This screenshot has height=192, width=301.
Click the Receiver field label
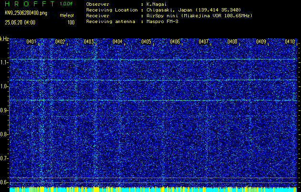[98, 16]
